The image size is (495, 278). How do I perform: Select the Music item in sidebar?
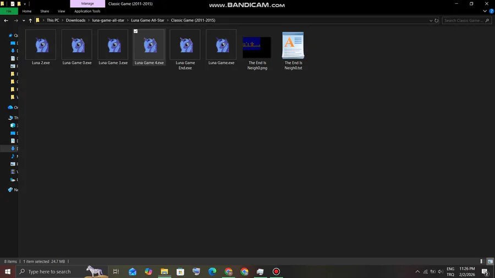click(x=13, y=157)
